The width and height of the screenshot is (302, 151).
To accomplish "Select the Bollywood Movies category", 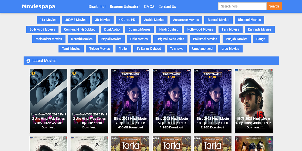I will pos(42,29).
